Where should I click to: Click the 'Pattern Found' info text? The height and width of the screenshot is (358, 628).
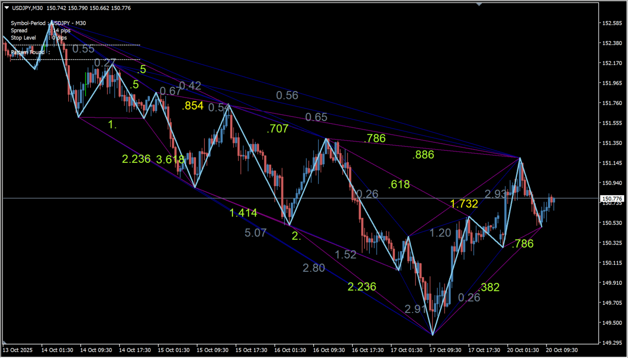[28, 52]
